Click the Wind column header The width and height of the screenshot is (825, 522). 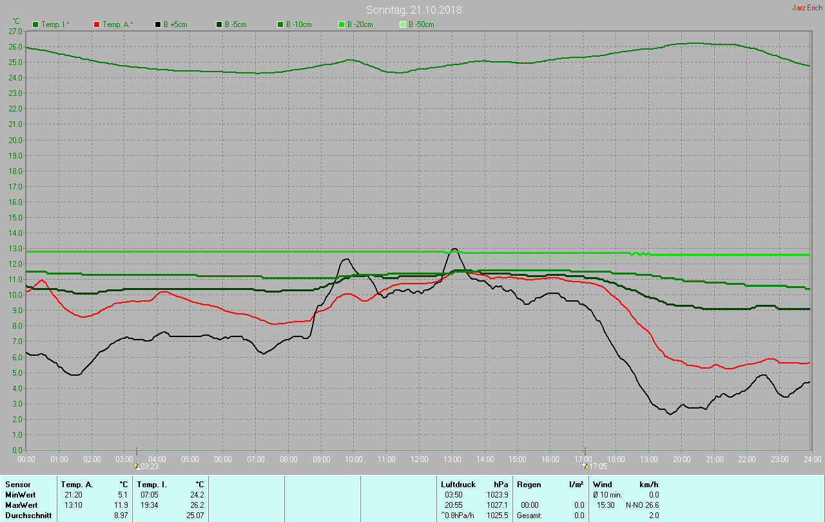[x=603, y=484]
